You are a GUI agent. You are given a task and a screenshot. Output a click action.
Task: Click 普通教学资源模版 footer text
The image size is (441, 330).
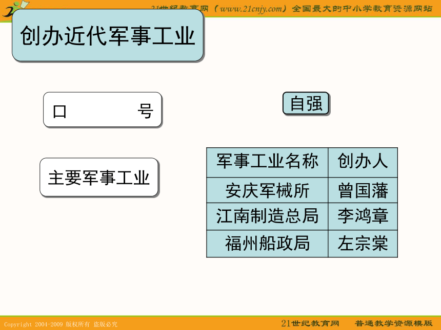(x=393, y=323)
